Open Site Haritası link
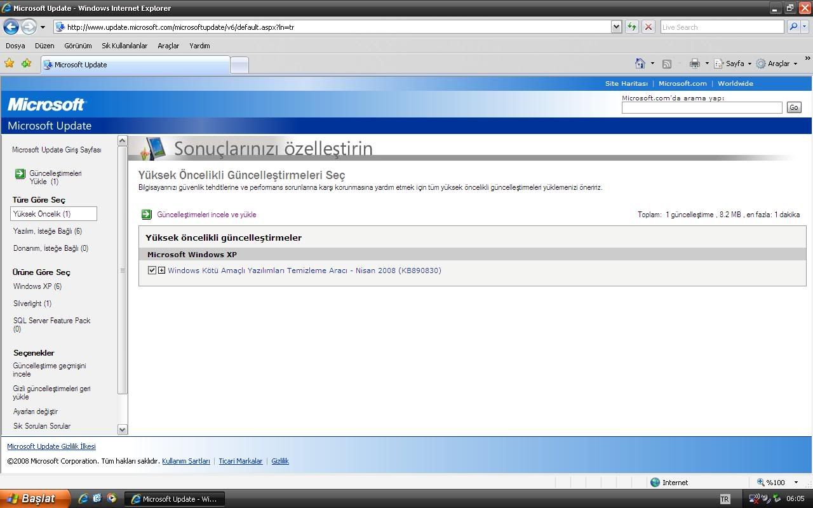 coord(626,83)
